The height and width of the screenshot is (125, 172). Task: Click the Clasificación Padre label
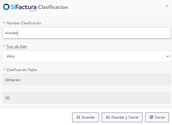tap(22, 70)
